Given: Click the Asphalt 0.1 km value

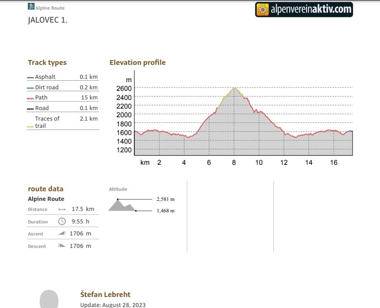Looking at the screenshot, I should [89, 77].
